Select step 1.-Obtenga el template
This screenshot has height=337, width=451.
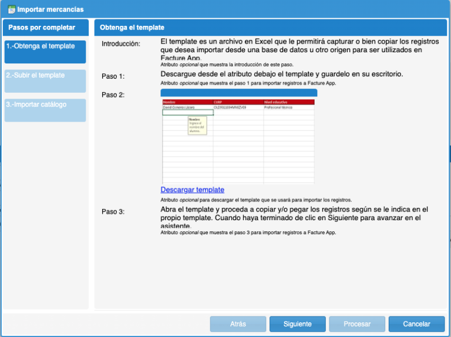point(45,52)
